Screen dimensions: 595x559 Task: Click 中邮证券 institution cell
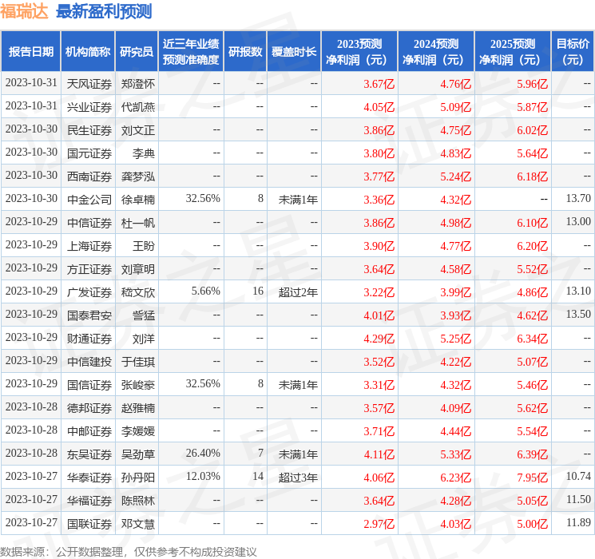(x=89, y=430)
